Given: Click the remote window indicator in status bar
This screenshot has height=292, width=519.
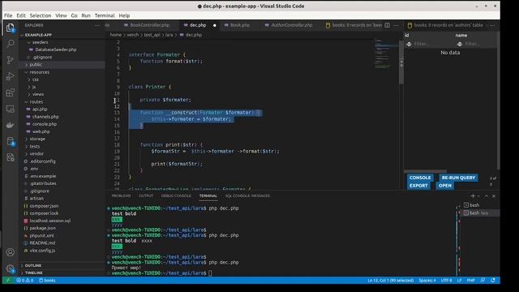Looking at the screenshot, I should tap(8, 281).
